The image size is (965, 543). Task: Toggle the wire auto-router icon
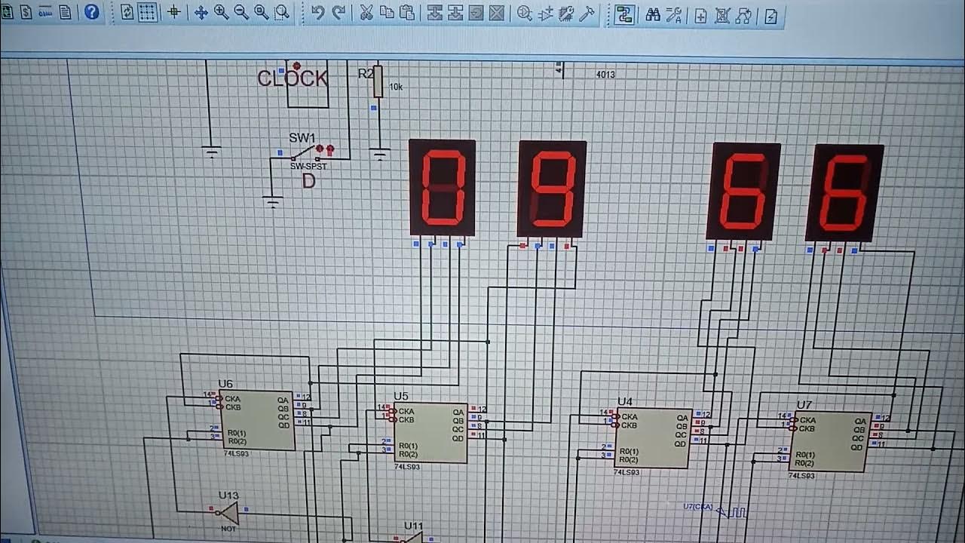pyautogui.click(x=623, y=15)
